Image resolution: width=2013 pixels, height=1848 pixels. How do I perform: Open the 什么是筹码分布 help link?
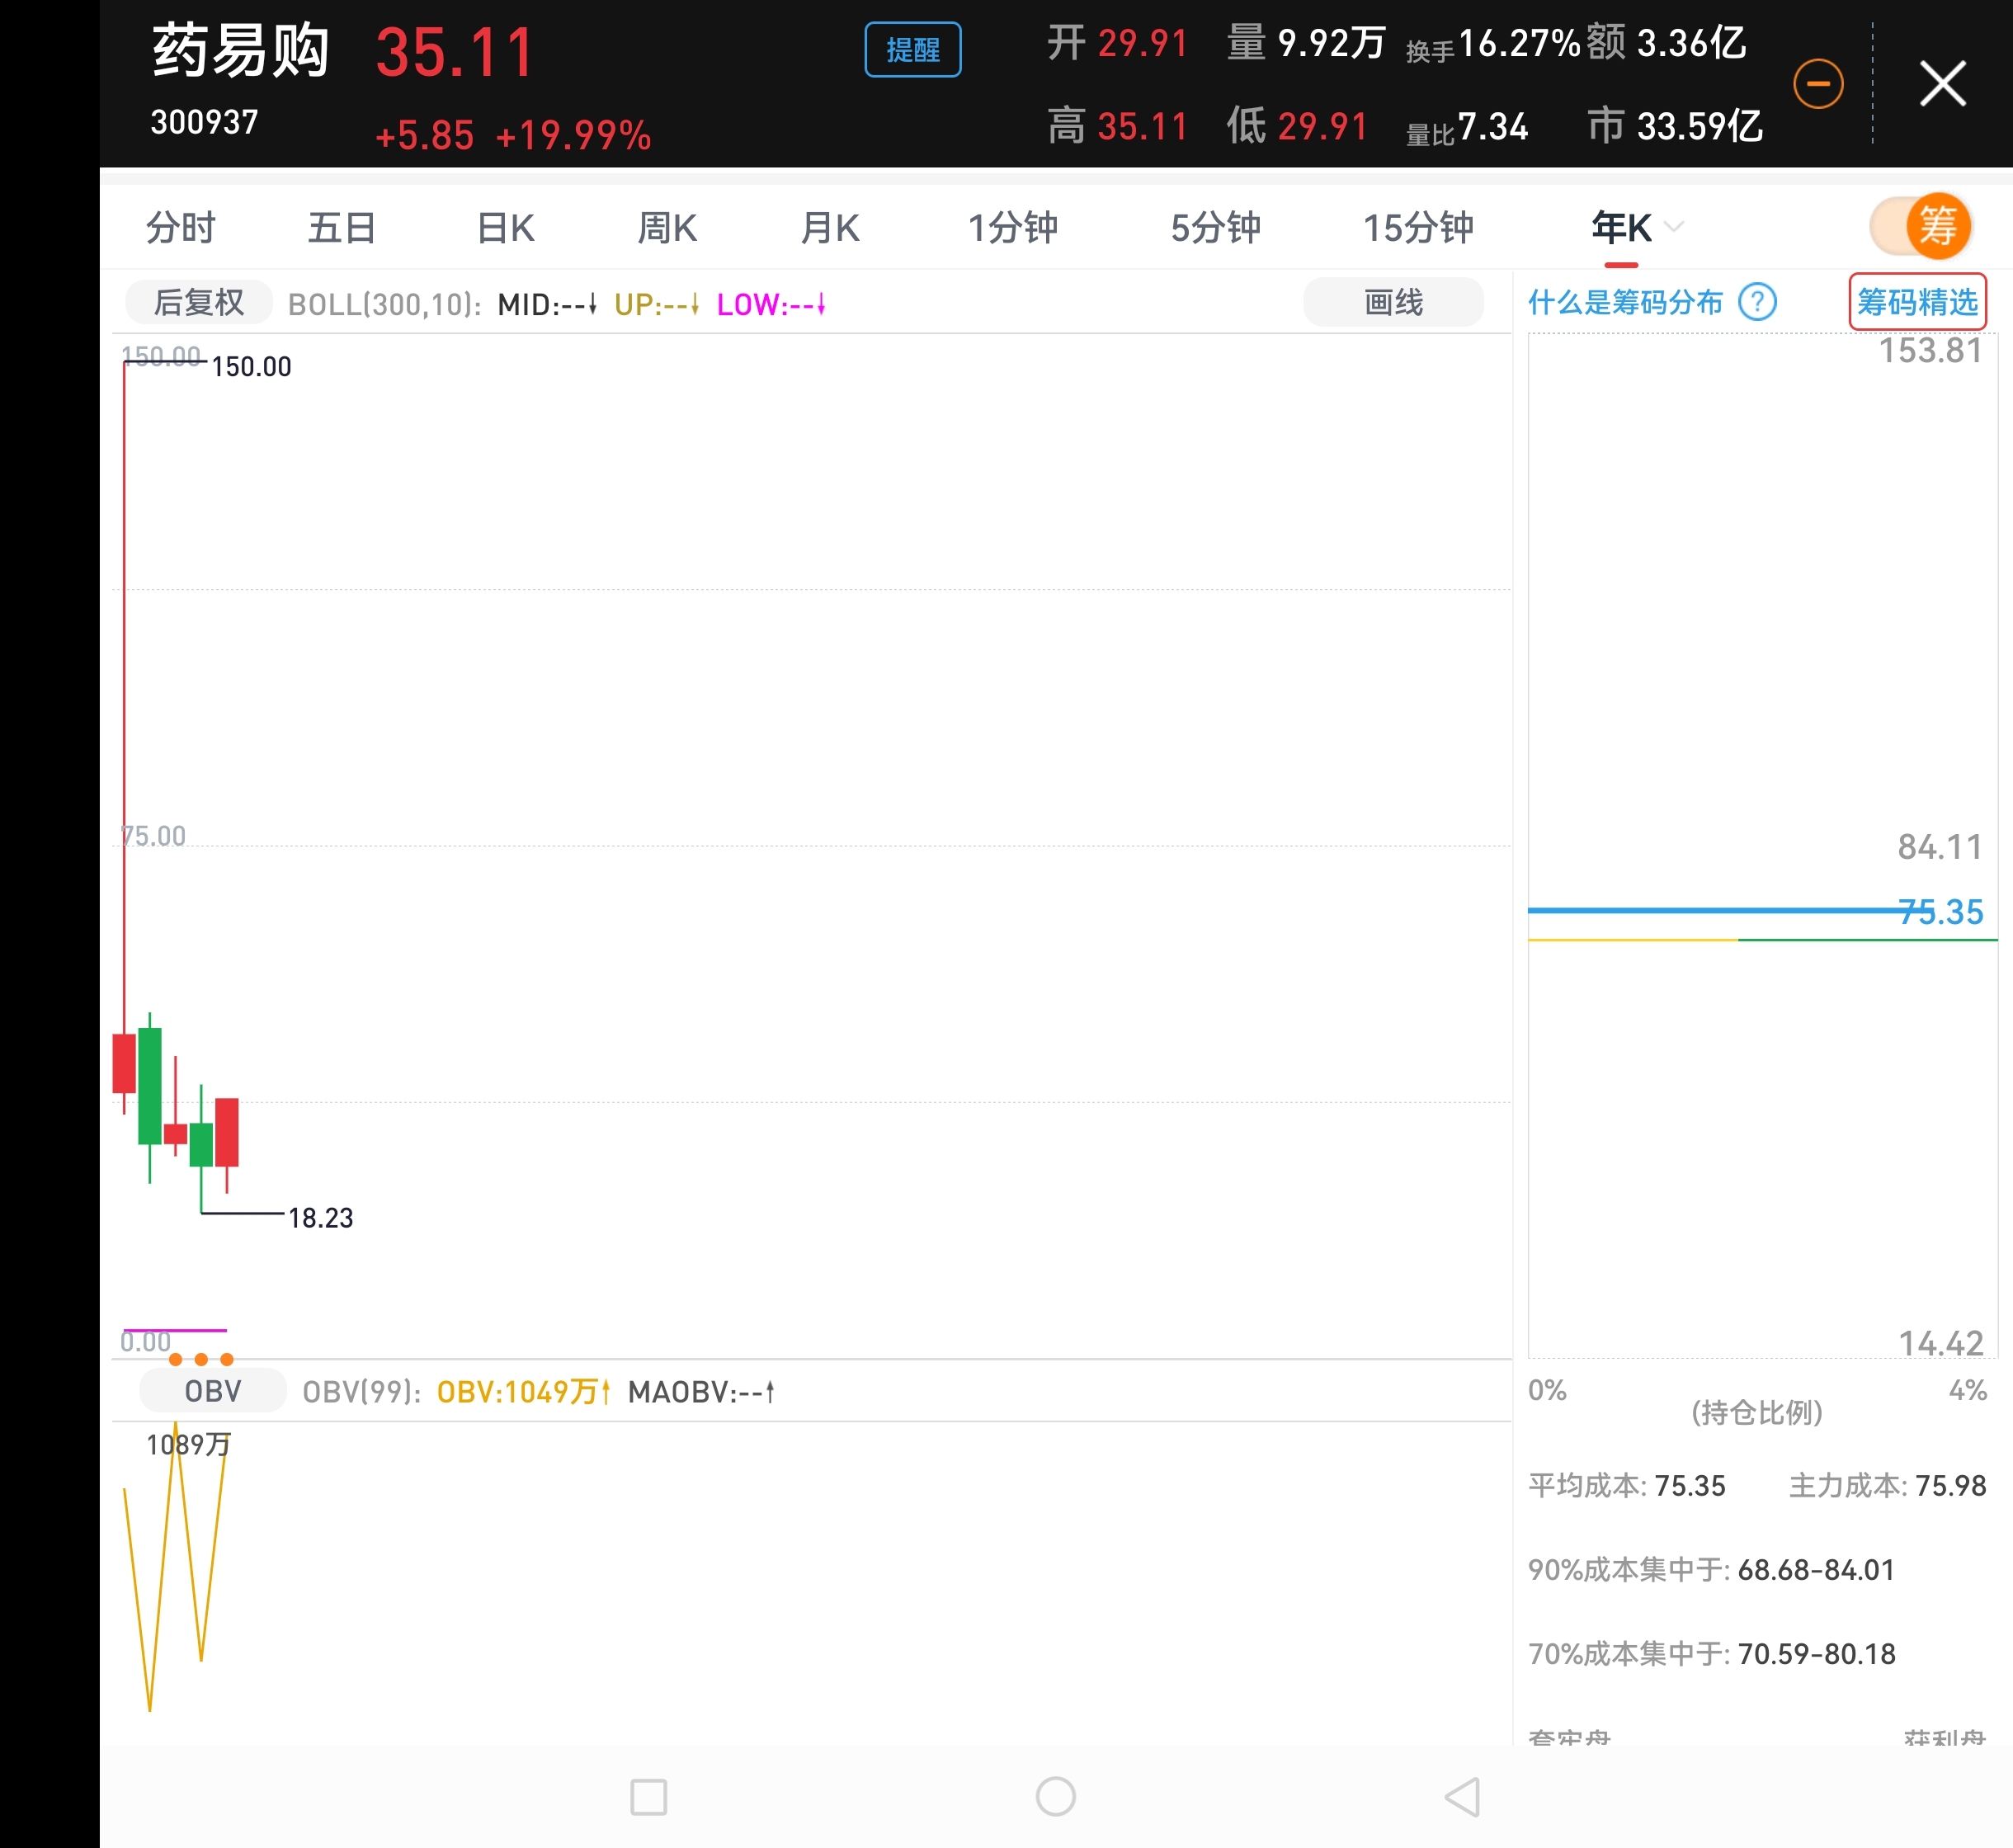click(x=1625, y=302)
